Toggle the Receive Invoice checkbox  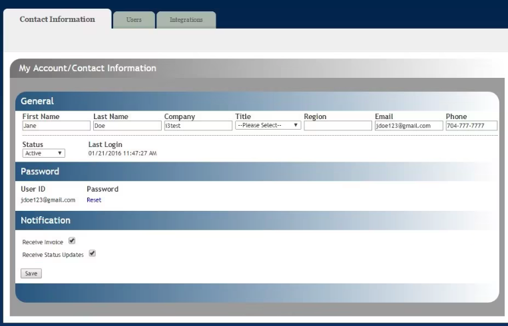[x=72, y=241]
